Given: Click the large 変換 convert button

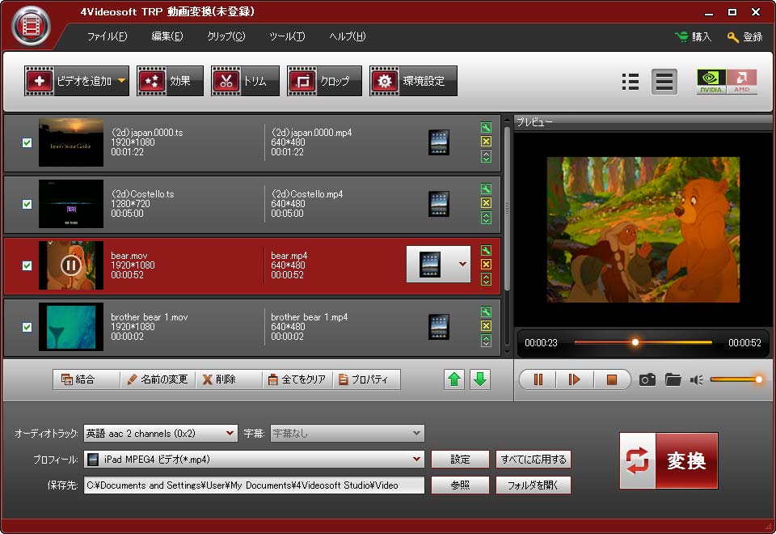Looking at the screenshot, I should click(x=668, y=460).
